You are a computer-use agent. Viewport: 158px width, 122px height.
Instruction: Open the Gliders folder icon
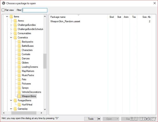tap(19, 63)
